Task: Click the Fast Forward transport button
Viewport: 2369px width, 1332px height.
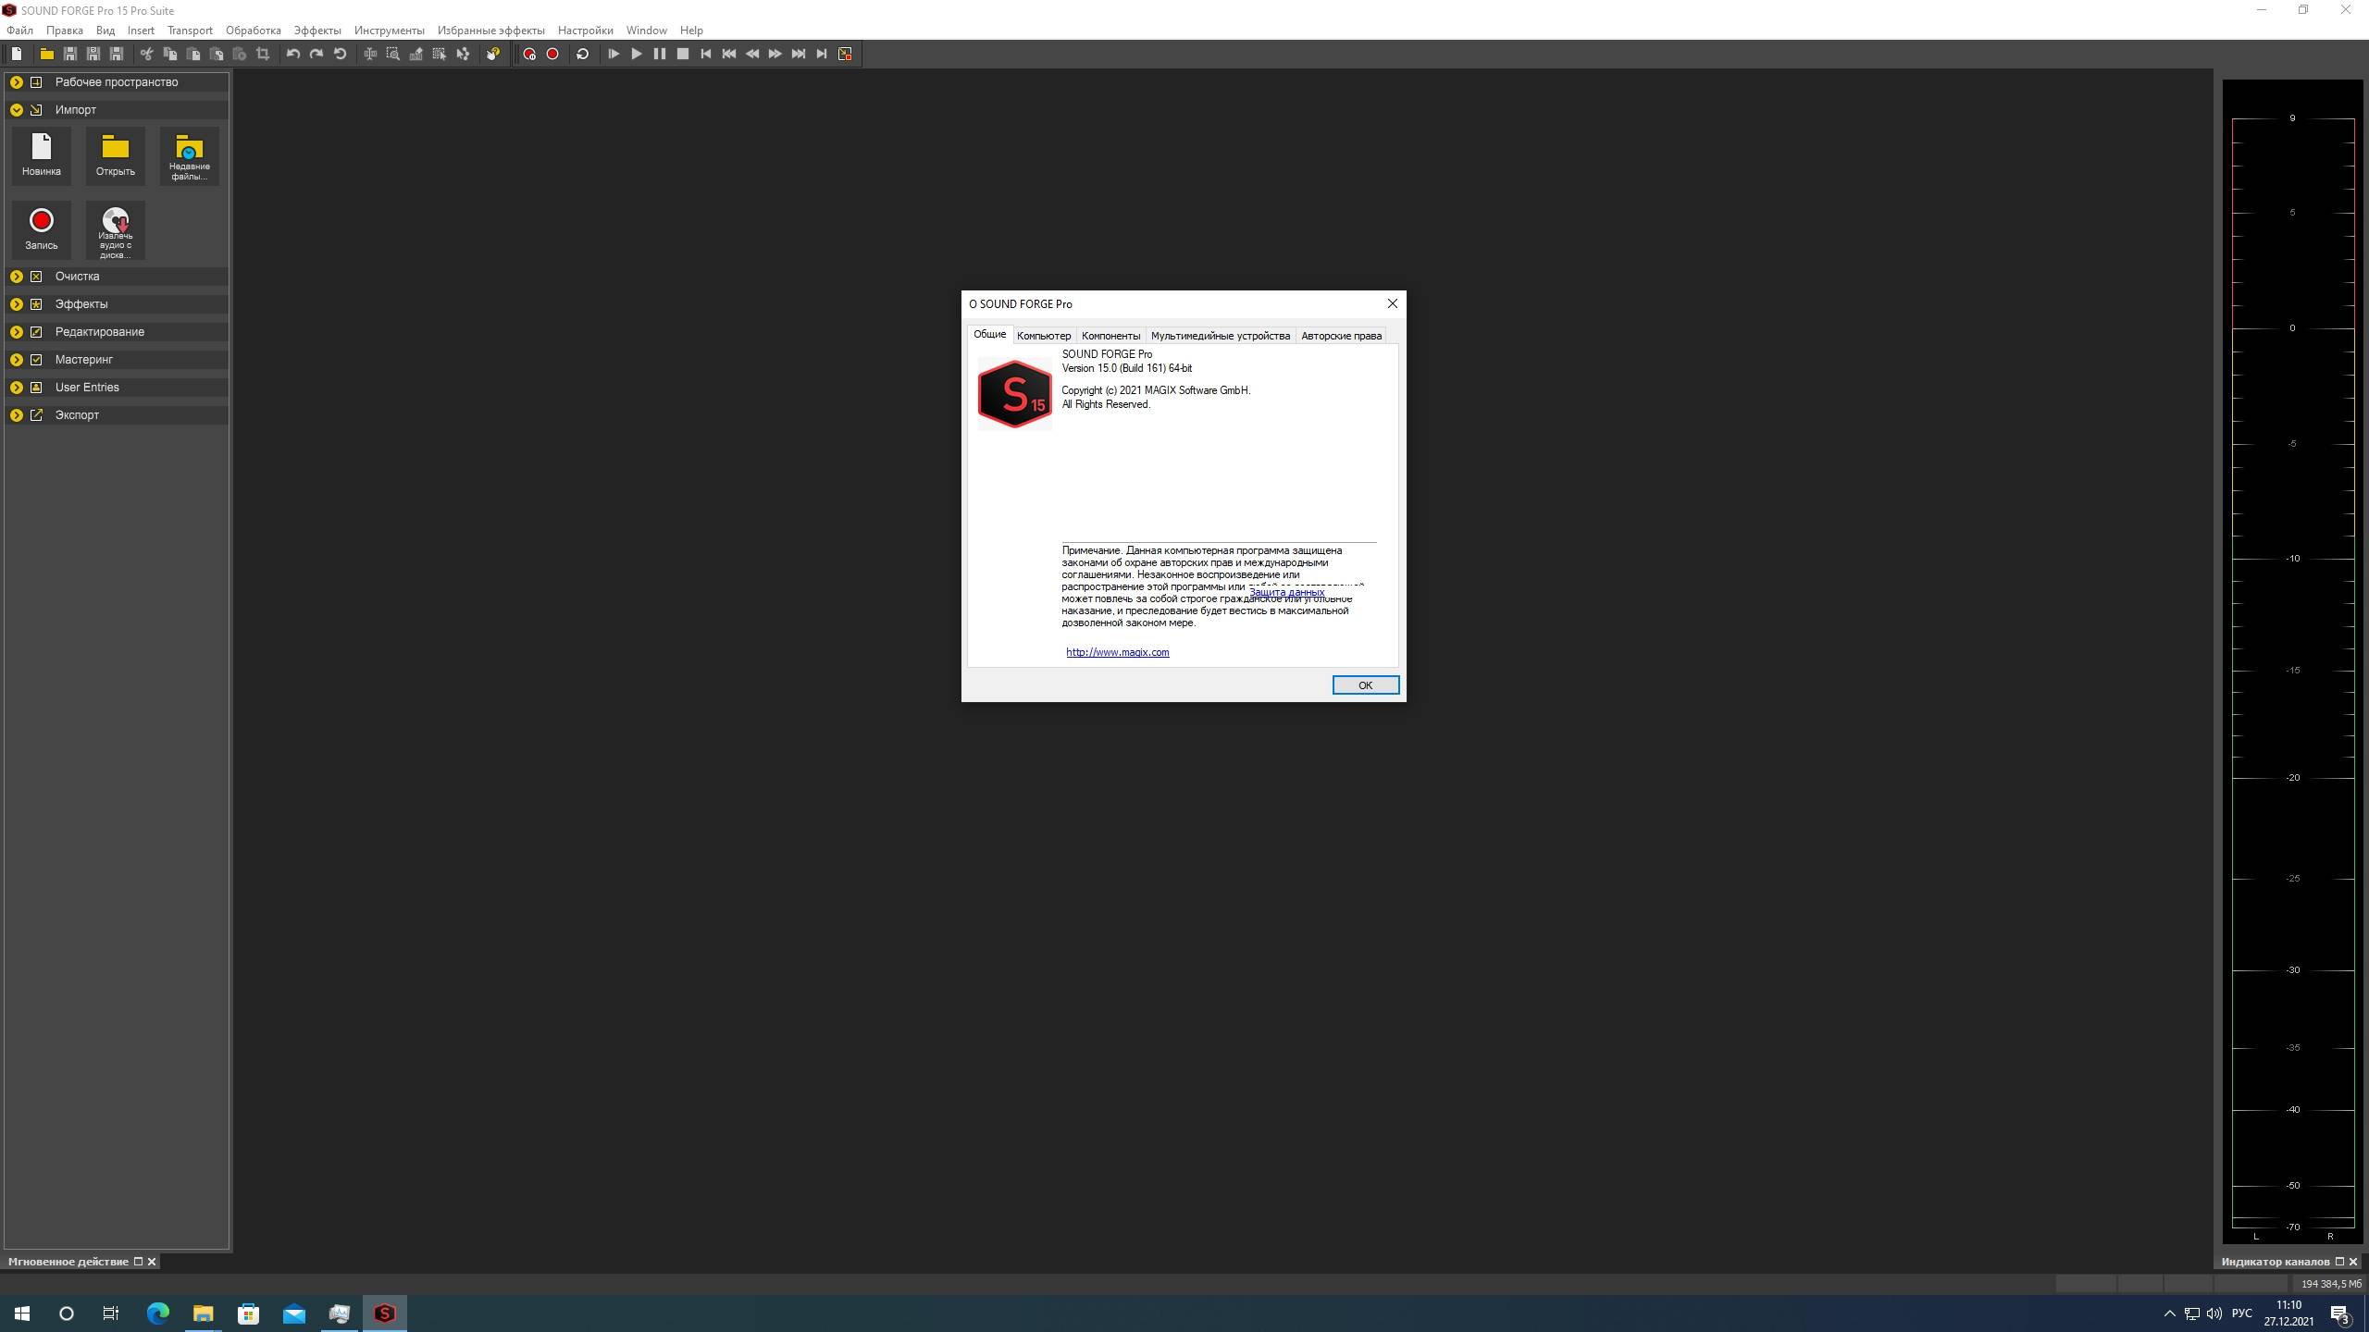Action: pyautogui.click(x=775, y=54)
